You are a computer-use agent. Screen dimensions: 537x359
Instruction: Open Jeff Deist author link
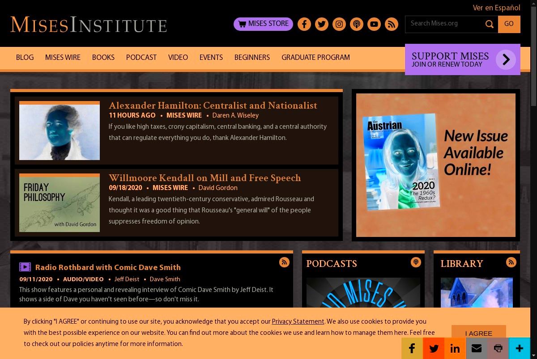coord(127,279)
